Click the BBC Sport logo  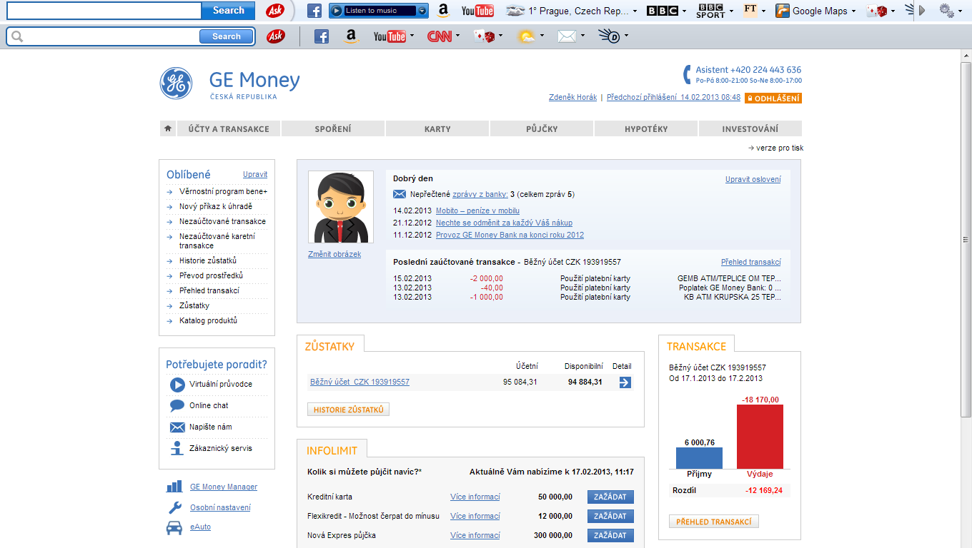point(710,11)
